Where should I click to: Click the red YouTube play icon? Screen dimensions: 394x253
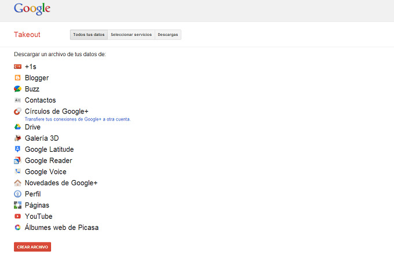point(17,216)
